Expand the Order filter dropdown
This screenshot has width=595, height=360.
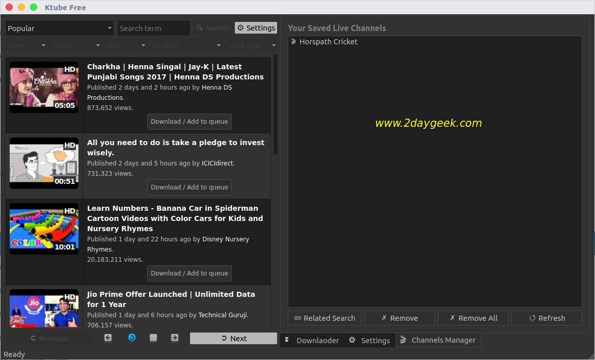(26, 45)
